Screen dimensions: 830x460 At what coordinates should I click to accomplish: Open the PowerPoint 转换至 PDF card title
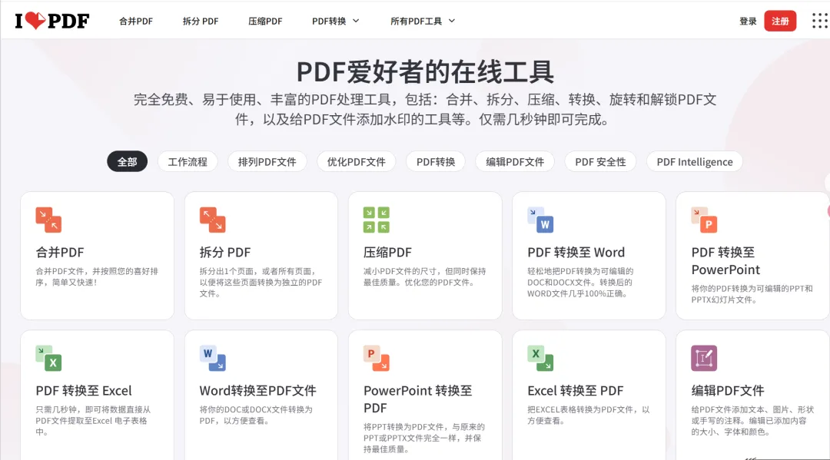(417, 399)
